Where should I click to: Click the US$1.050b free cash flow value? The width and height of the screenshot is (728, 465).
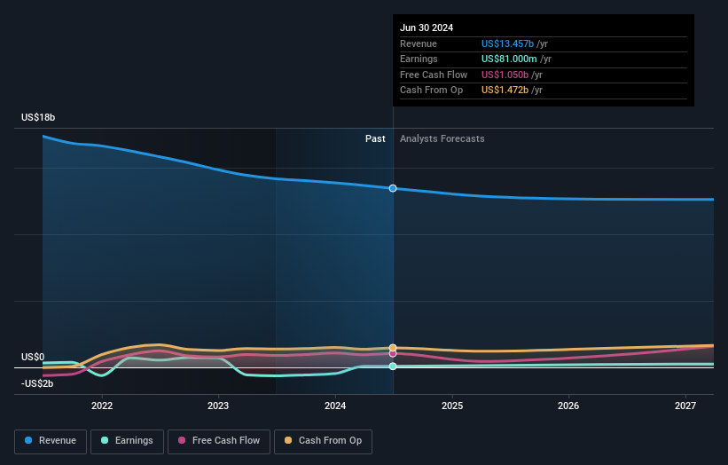[x=505, y=75]
